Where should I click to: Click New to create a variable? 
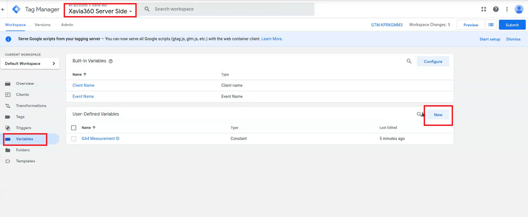pos(438,115)
